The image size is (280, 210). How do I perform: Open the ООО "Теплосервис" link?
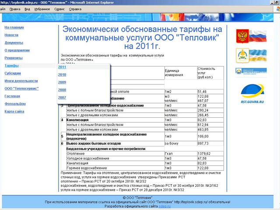click(21, 88)
